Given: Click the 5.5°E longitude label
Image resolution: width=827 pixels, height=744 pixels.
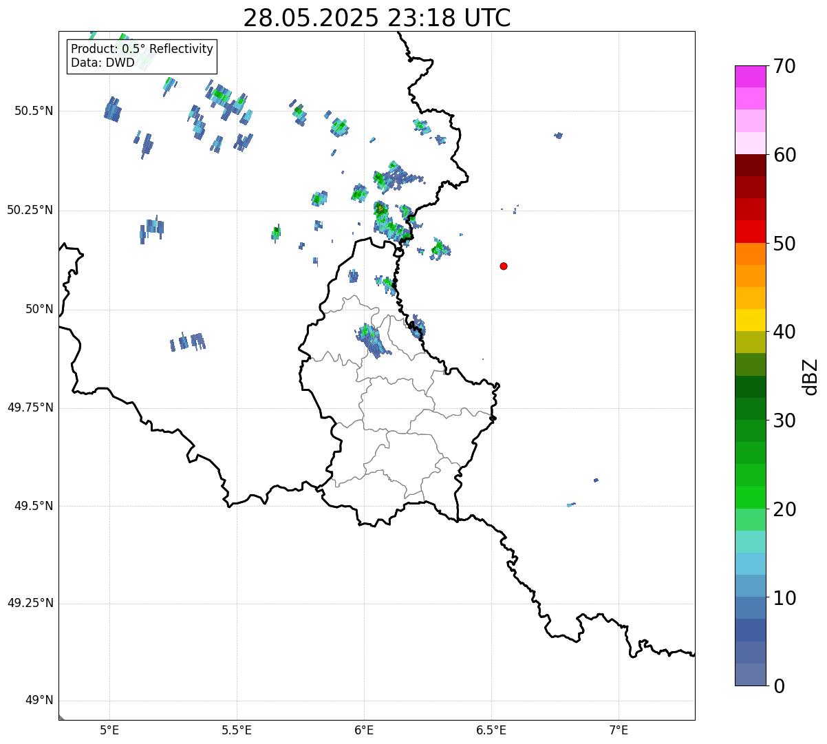Looking at the screenshot, I should tap(237, 730).
